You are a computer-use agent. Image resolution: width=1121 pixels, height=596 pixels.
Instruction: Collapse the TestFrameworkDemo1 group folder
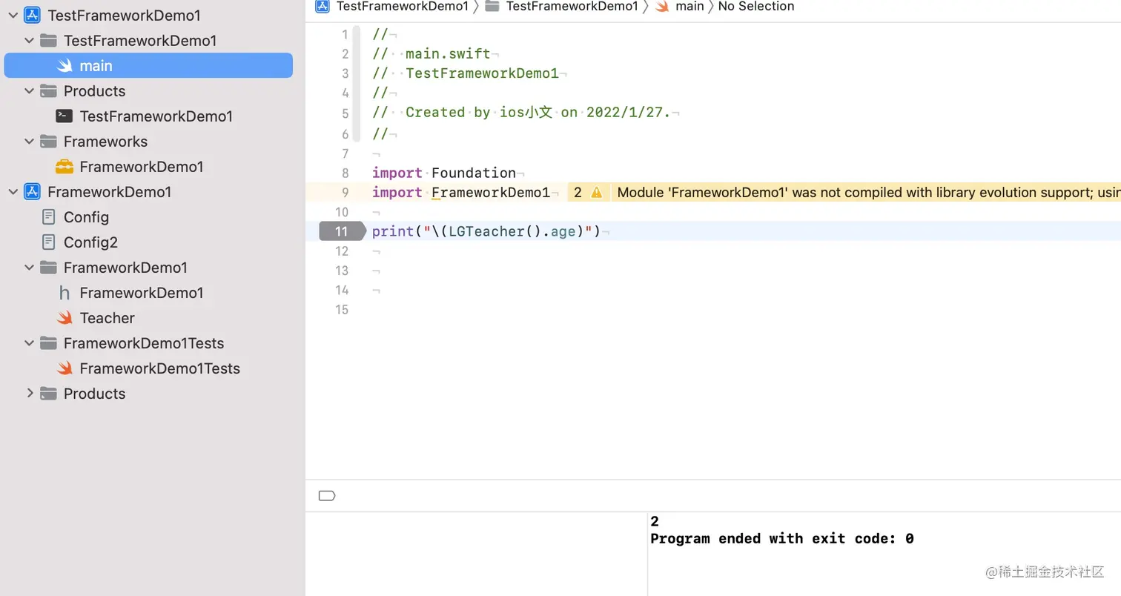[x=30, y=41]
